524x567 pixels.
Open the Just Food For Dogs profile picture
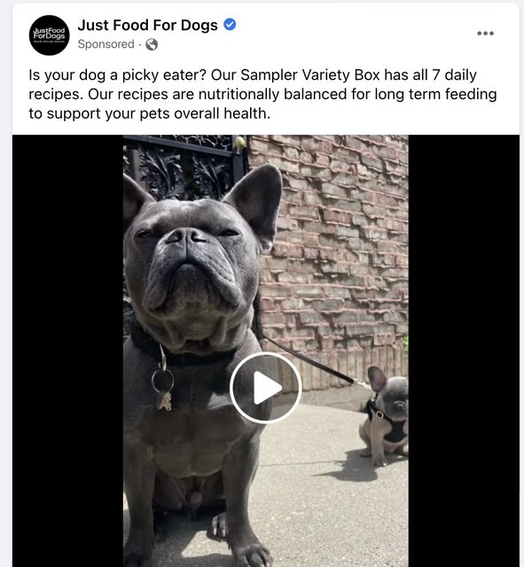(50, 35)
